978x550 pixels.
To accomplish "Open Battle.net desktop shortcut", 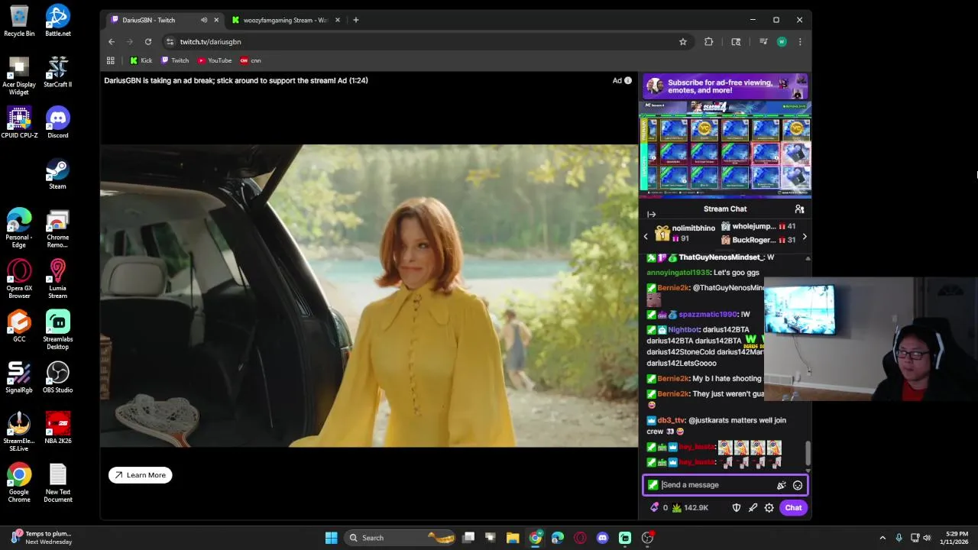I will pyautogui.click(x=58, y=21).
